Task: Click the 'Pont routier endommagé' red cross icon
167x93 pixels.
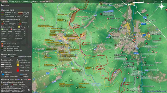Action: pos(2,46)
